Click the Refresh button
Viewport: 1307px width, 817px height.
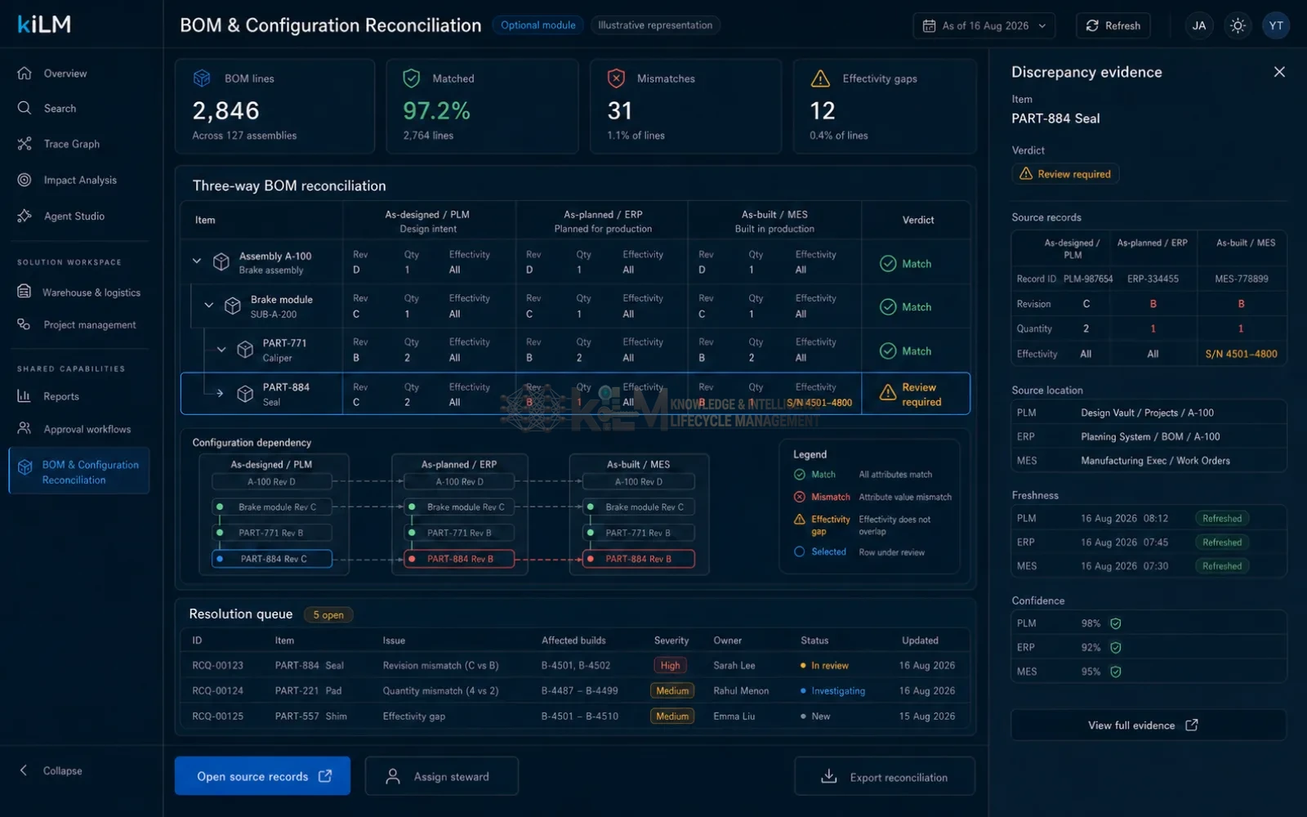[x=1113, y=25]
